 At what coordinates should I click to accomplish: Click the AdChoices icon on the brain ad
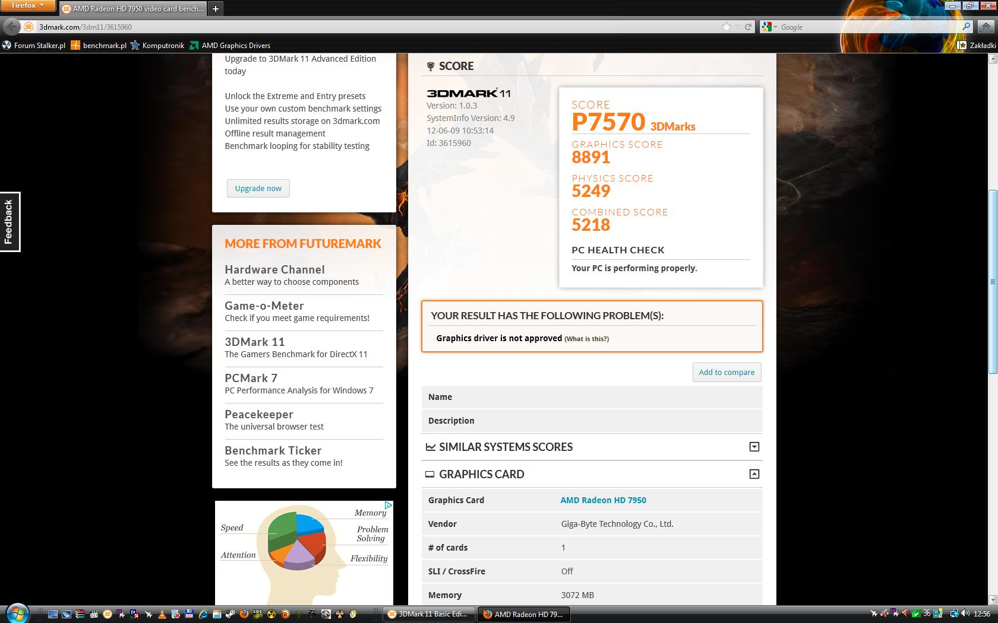click(x=388, y=506)
